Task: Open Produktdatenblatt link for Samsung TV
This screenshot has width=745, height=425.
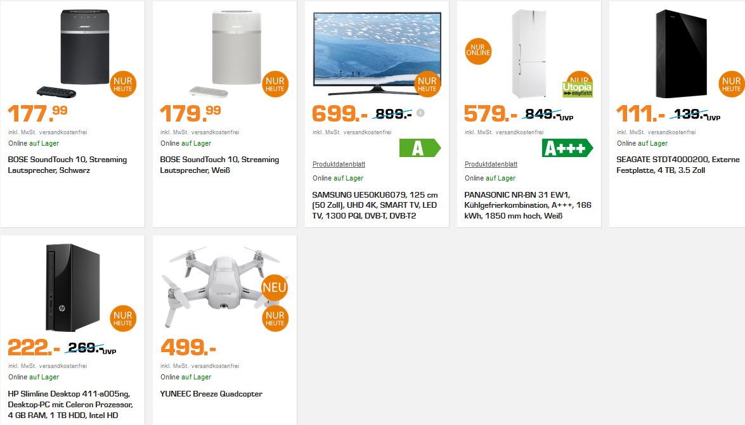Action: click(x=339, y=164)
